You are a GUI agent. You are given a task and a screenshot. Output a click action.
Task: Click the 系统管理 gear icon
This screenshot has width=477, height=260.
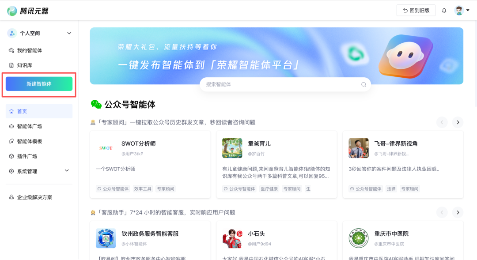pos(11,170)
